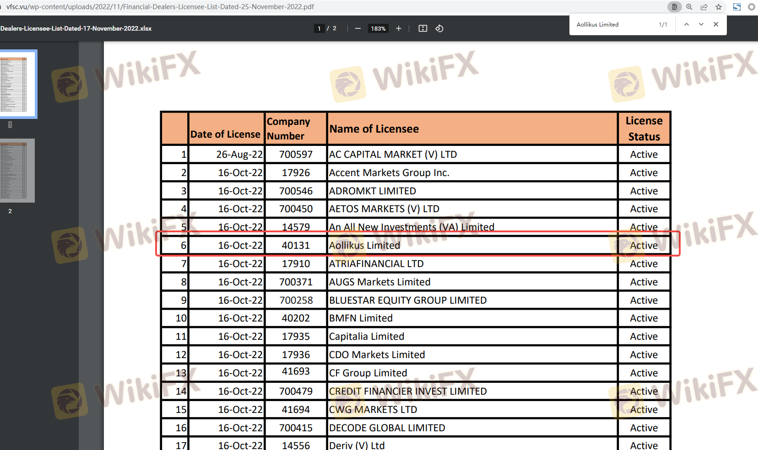Image resolution: width=758 pixels, height=450 pixels.
Task: Click the browser zoom magnifier icon
Action: 689,7
